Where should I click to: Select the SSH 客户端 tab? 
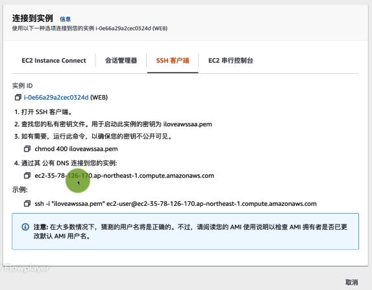coord(173,61)
